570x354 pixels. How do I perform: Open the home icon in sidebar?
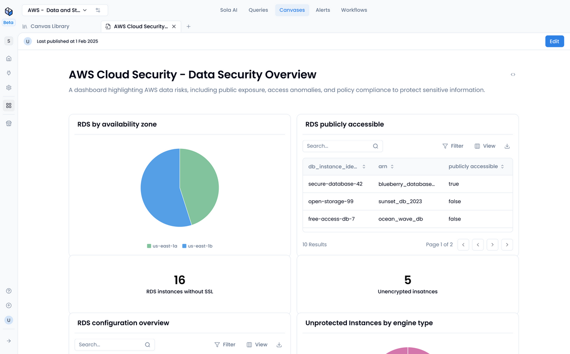[9, 58]
